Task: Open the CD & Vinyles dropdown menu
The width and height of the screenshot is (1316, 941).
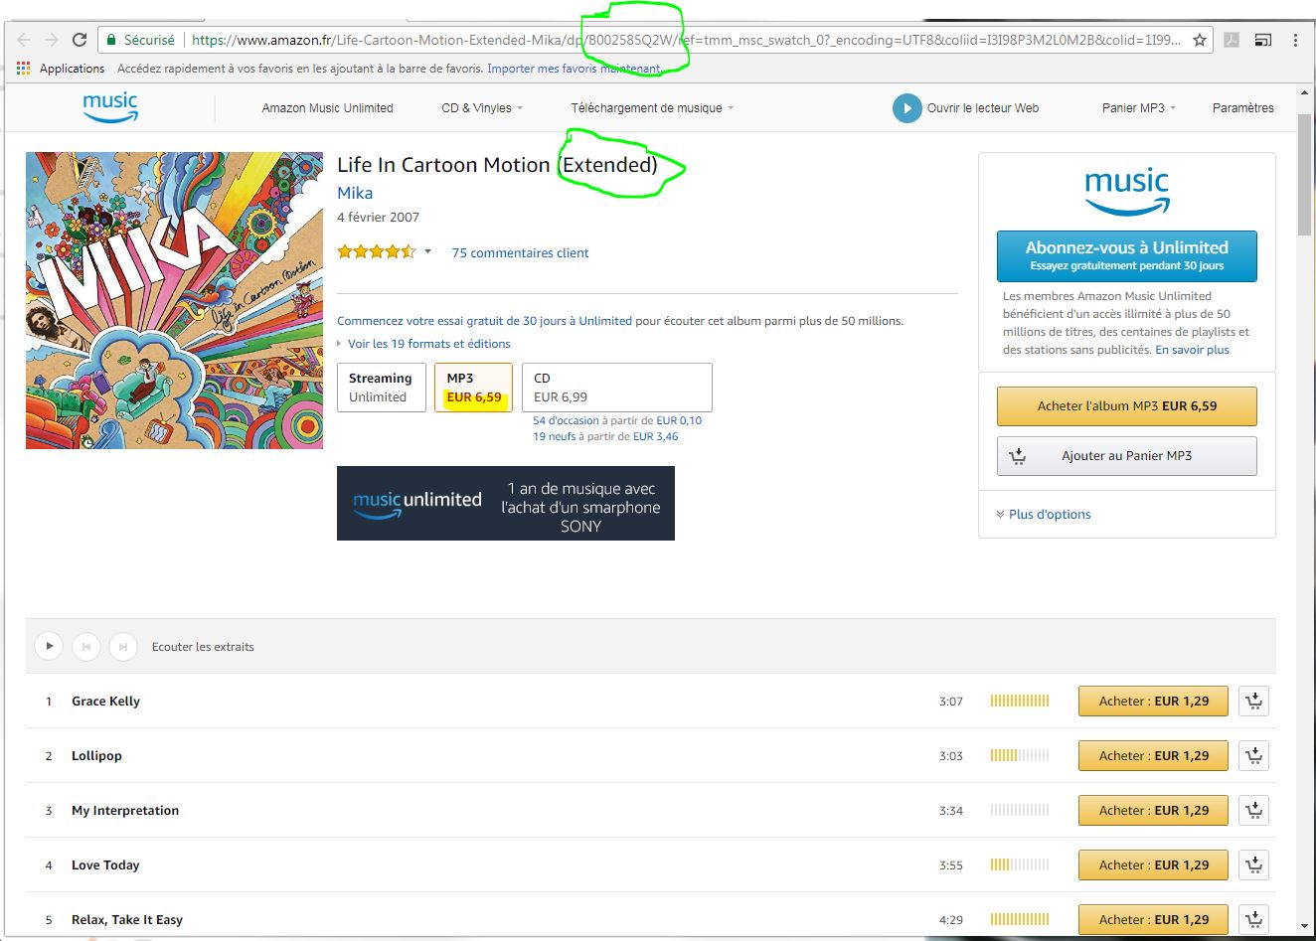Action: tap(482, 108)
